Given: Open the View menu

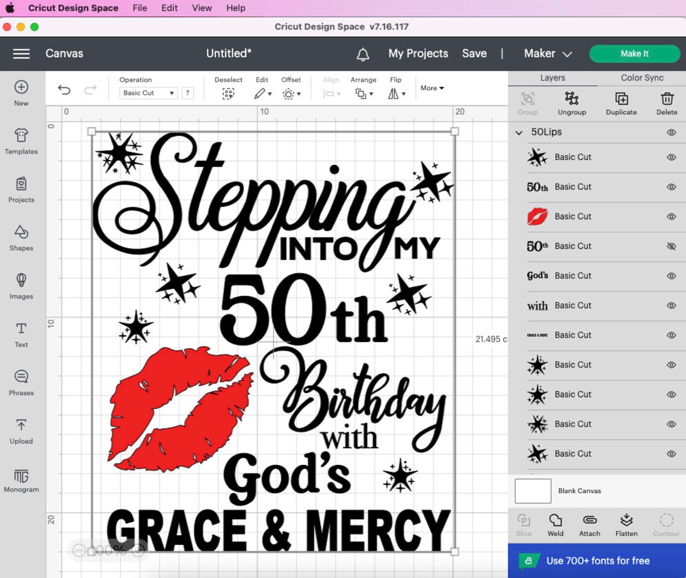Looking at the screenshot, I should pos(202,8).
